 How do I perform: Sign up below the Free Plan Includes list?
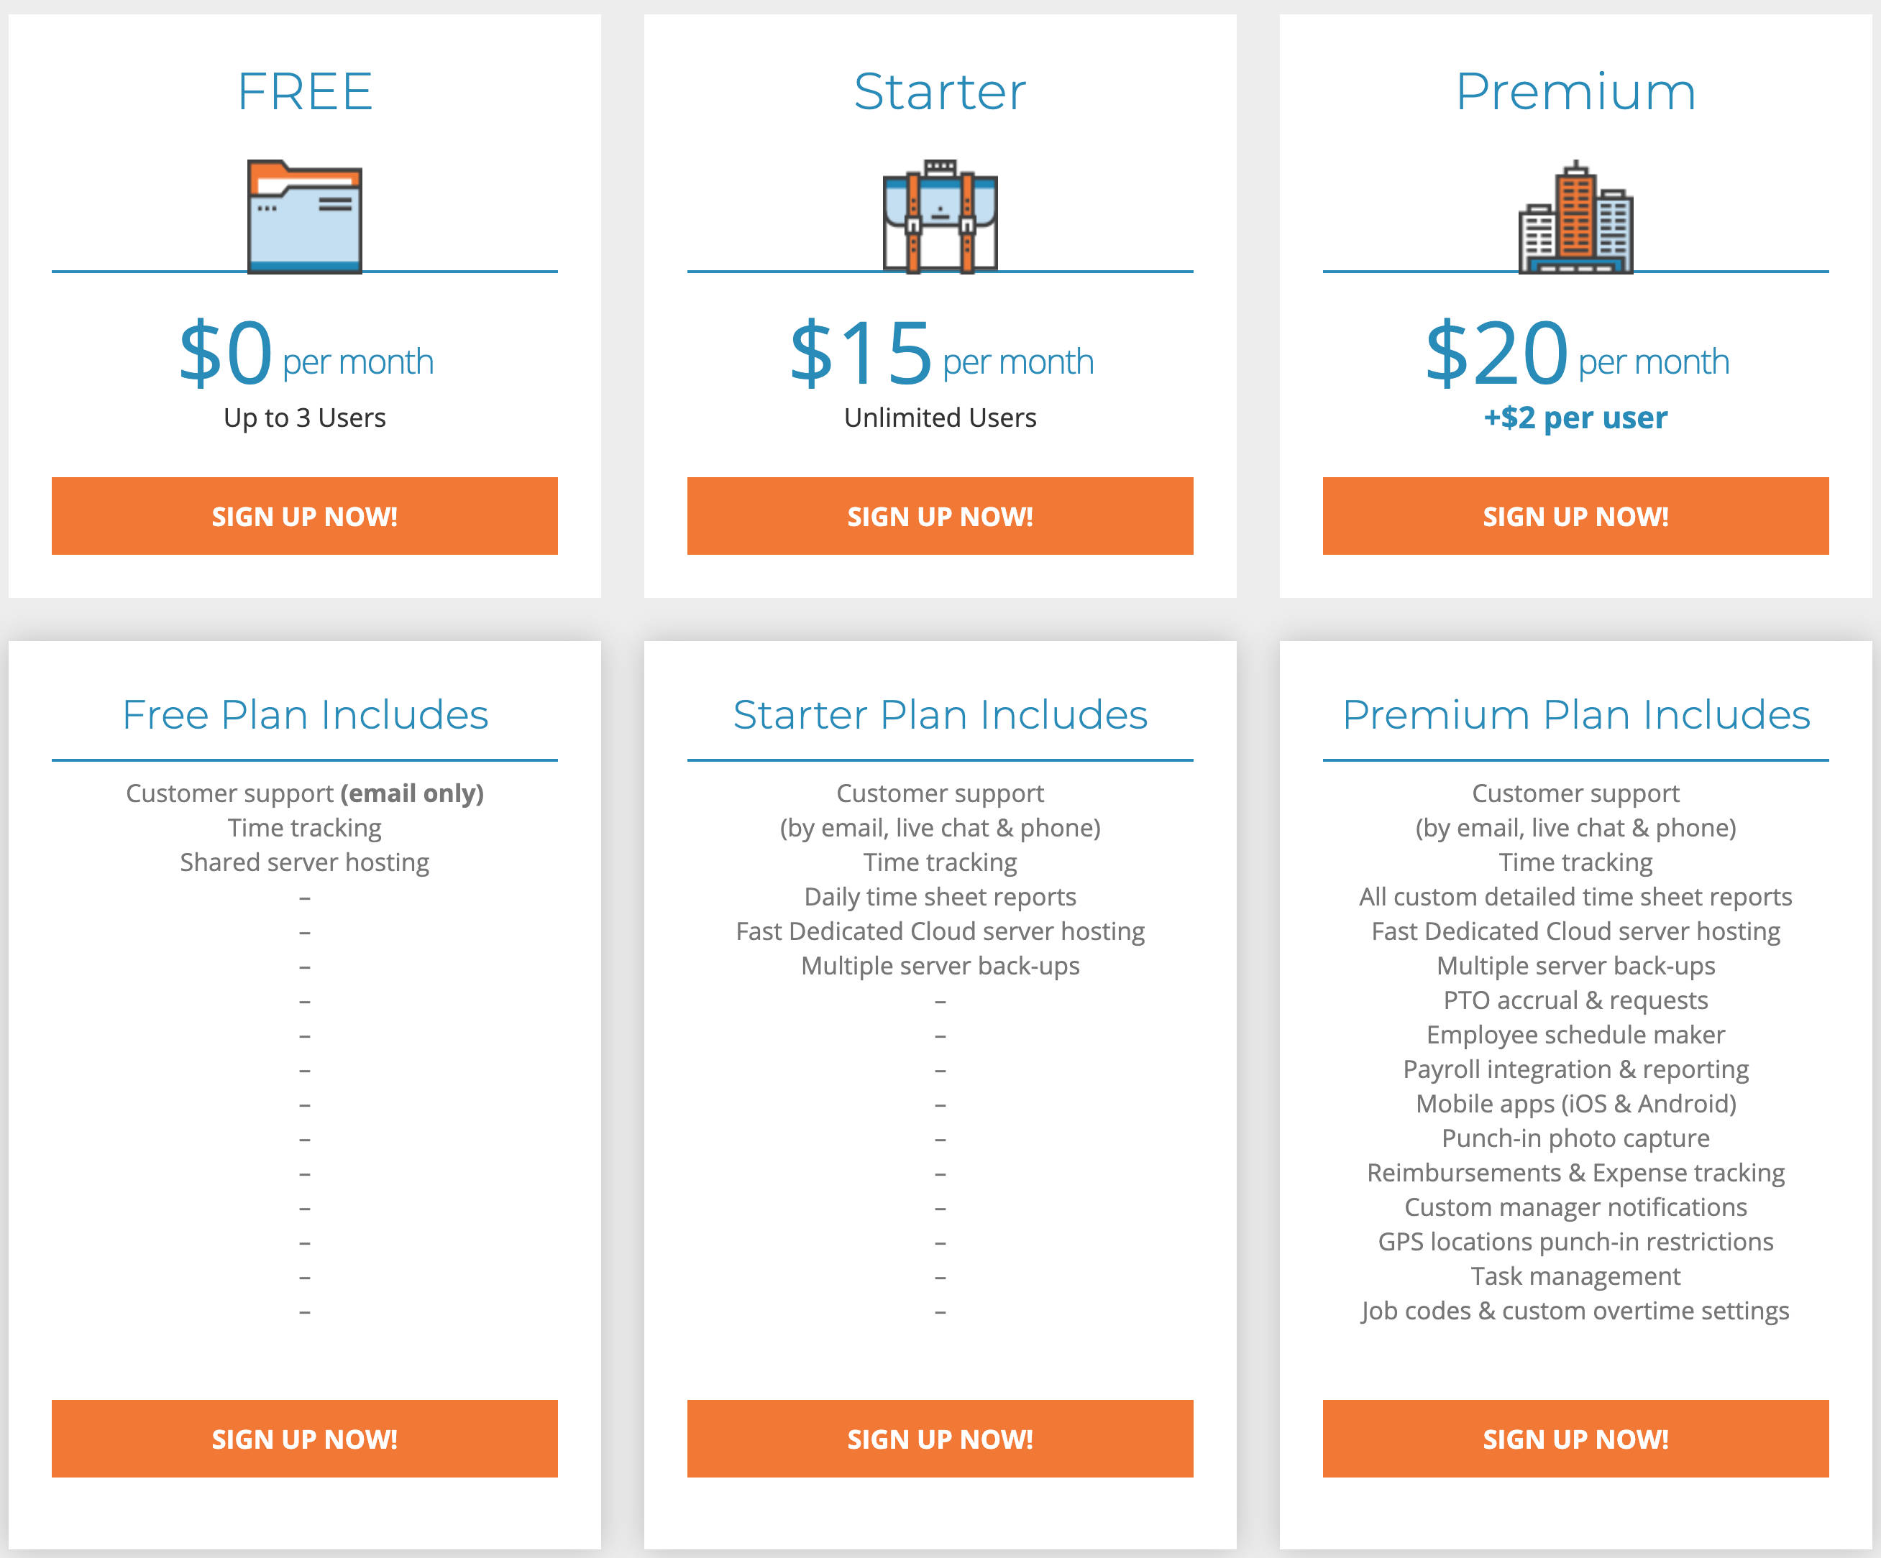[x=305, y=1438]
